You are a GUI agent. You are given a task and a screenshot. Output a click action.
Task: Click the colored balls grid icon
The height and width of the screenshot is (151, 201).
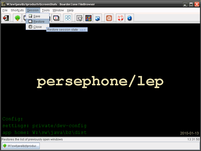coord(88,18)
